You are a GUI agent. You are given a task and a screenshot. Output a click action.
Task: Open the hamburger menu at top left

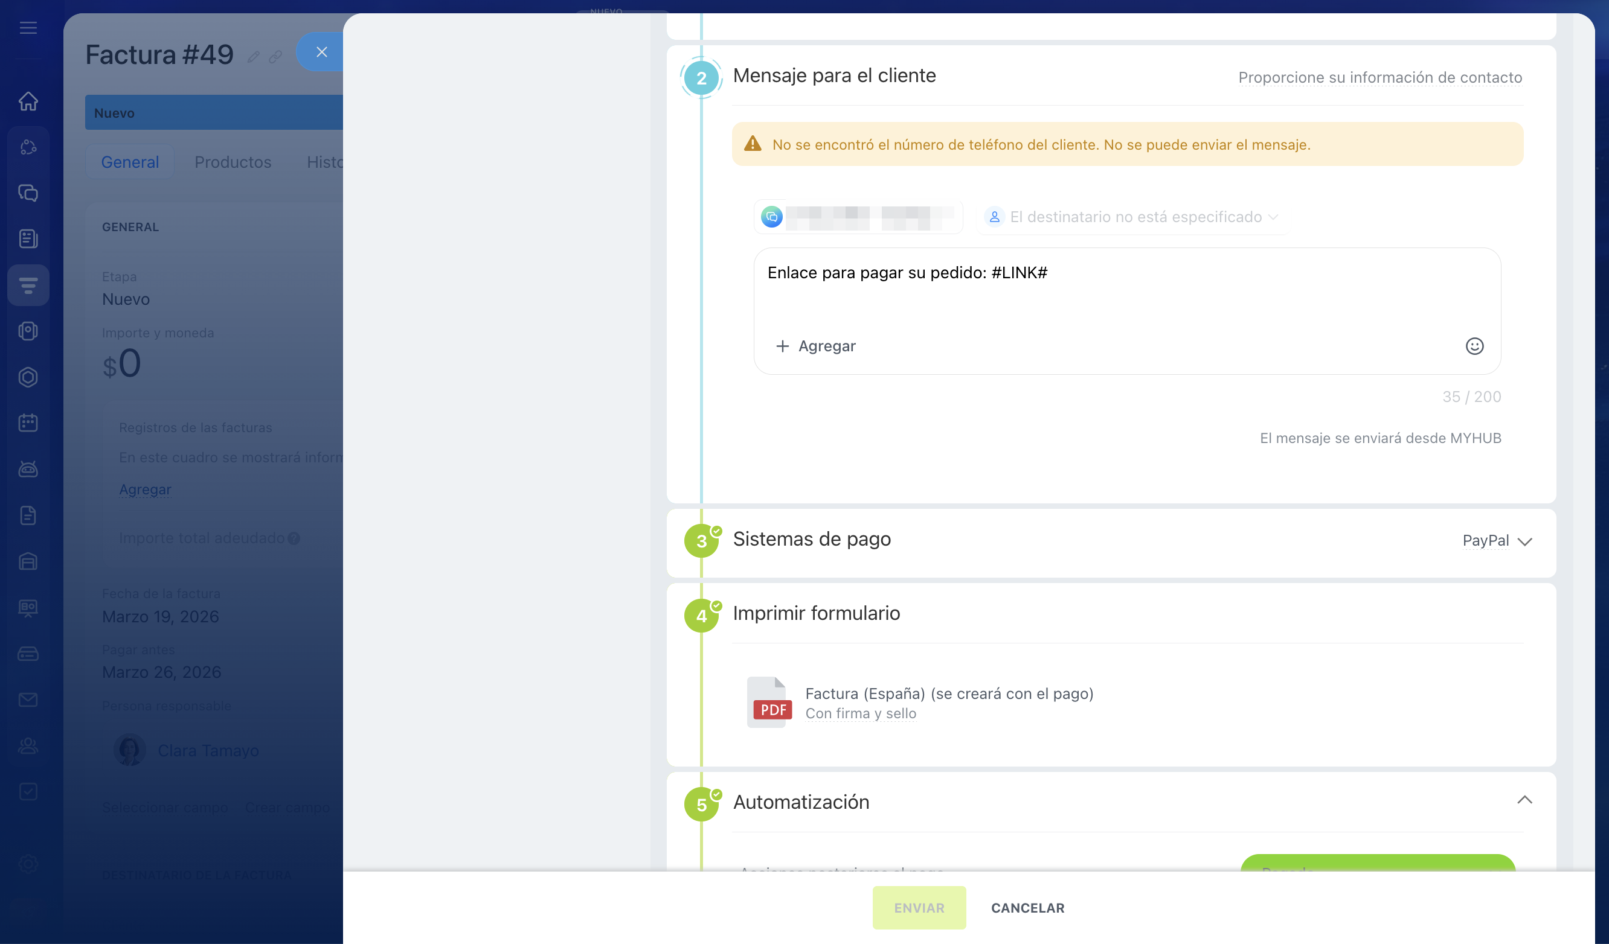(x=28, y=28)
